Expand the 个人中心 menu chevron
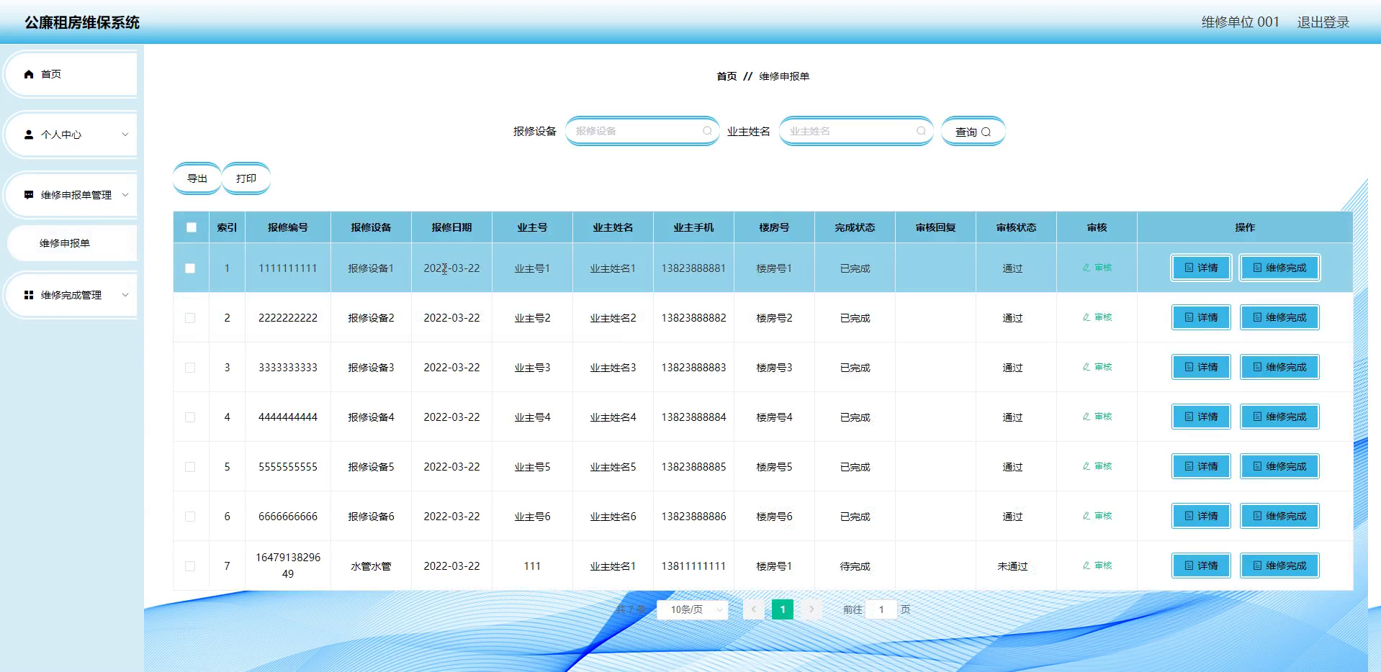 click(x=125, y=135)
